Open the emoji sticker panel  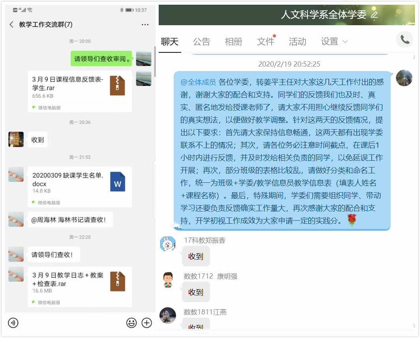point(131,323)
